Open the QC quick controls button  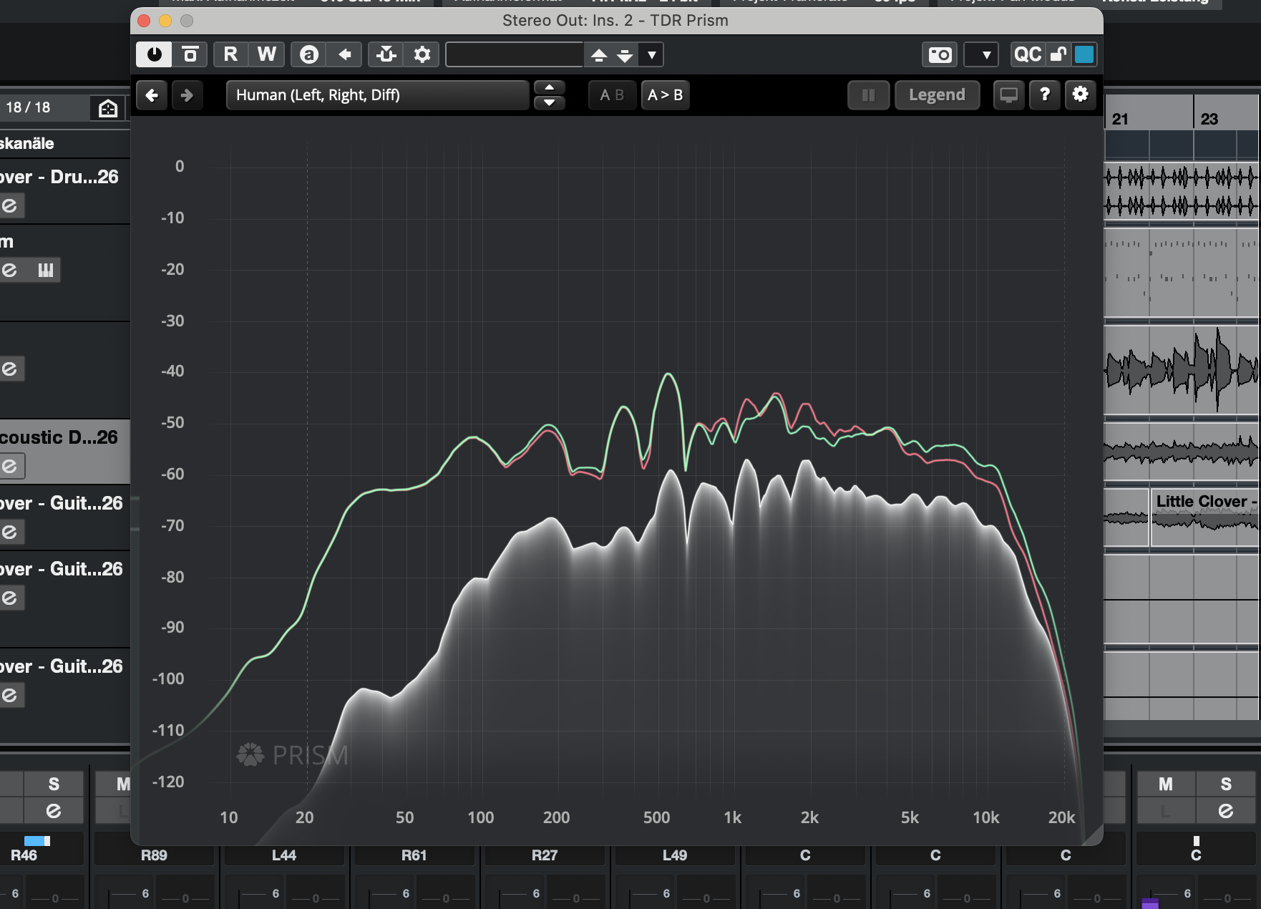[1028, 54]
